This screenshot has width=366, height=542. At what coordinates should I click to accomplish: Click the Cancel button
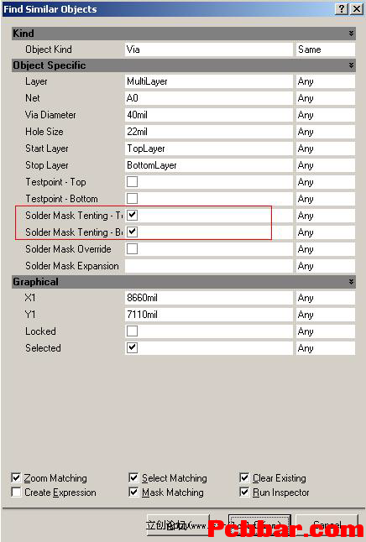tap(327, 525)
